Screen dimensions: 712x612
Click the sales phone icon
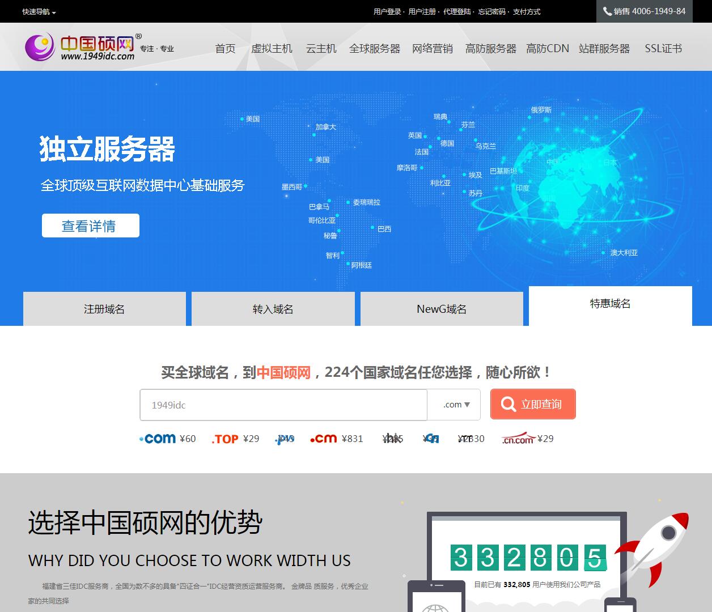click(607, 11)
